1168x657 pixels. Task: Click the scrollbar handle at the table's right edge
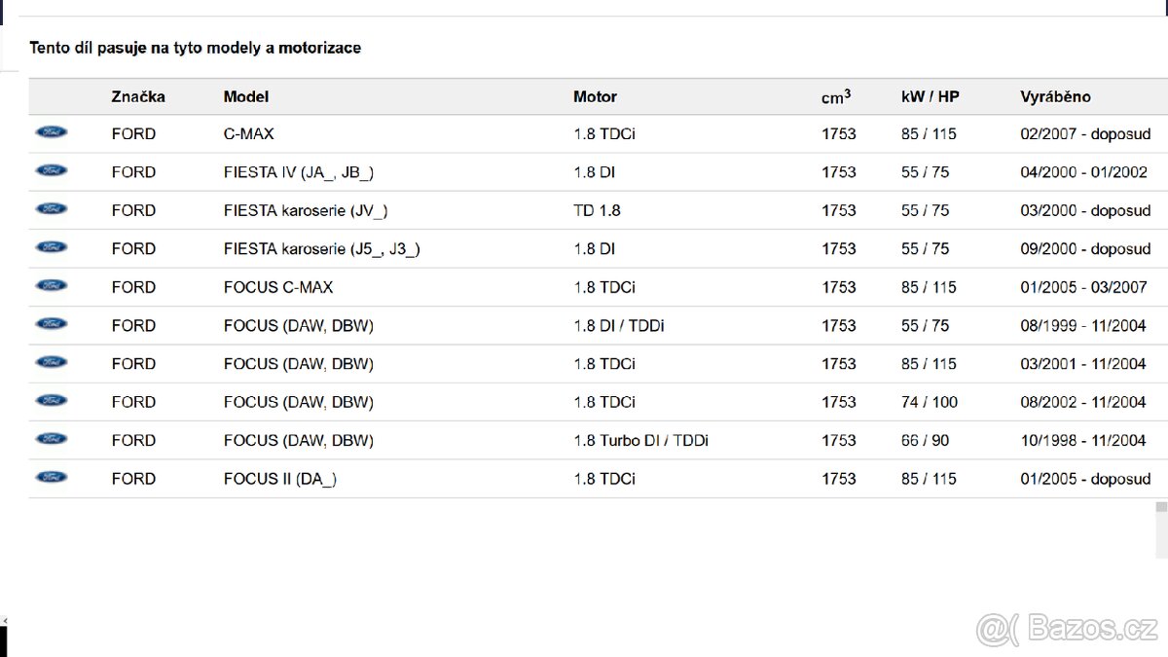(x=1160, y=508)
